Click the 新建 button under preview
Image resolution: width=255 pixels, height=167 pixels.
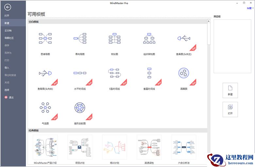pyautogui.click(x=230, y=90)
